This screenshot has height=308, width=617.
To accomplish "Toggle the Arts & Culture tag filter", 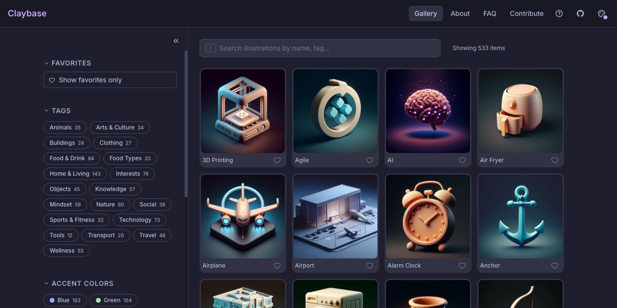I will coord(120,128).
